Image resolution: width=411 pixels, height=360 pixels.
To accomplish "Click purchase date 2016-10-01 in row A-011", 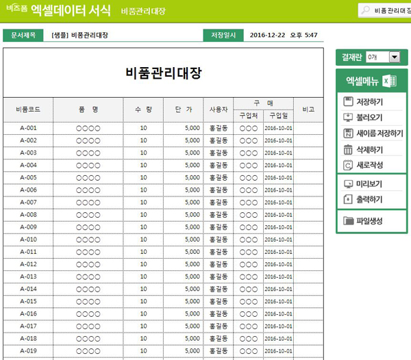I will click(278, 252).
